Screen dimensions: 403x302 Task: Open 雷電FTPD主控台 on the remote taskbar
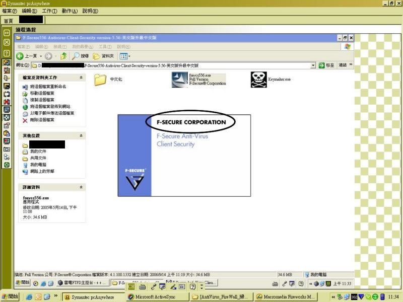pos(82,283)
